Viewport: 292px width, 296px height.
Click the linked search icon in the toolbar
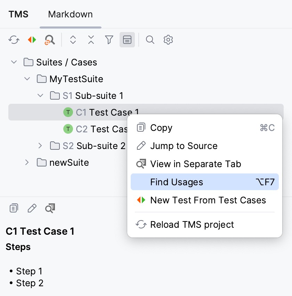(50, 40)
